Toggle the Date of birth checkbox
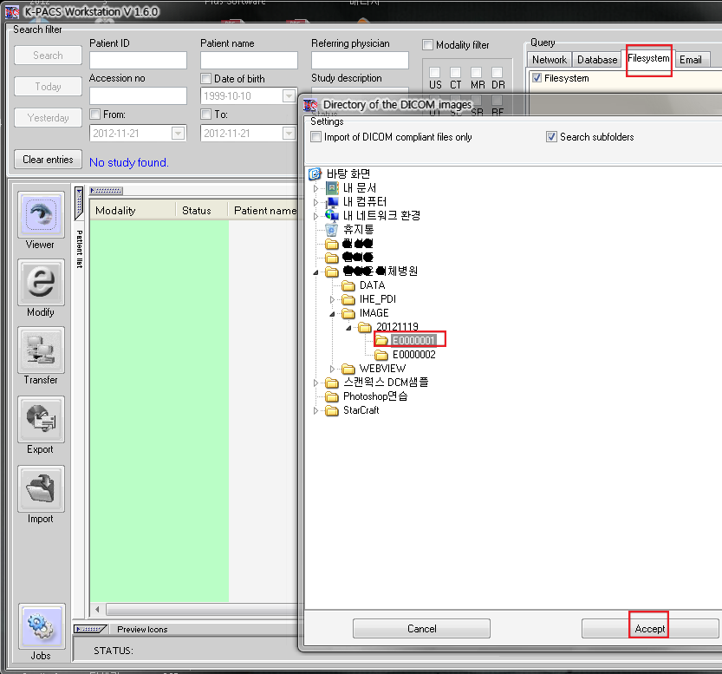722x674 pixels. coord(206,79)
